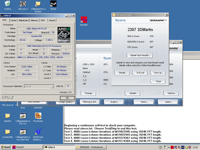Switch to CPU-Z in the taskbar
This screenshot has width=200, height=150.
coord(59,147)
